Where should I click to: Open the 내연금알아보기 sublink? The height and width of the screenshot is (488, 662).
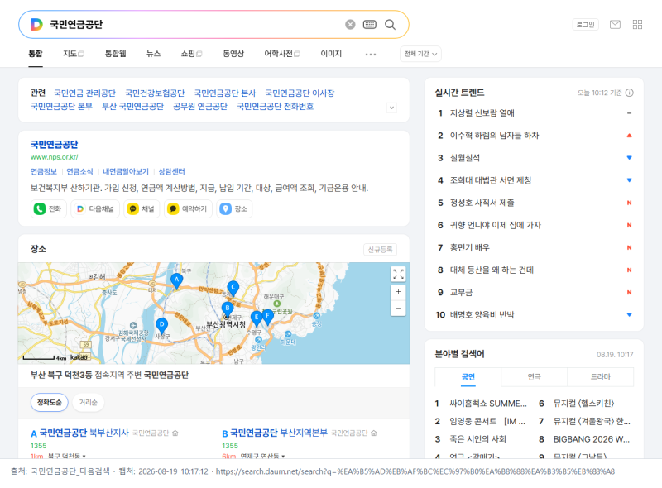(x=126, y=171)
